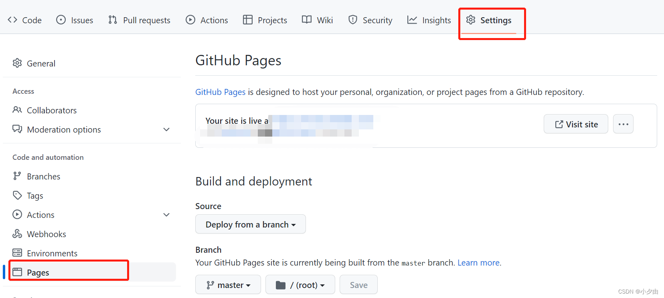664x298 pixels.
Task: Click the Pull requests branch icon
Action: pos(113,20)
